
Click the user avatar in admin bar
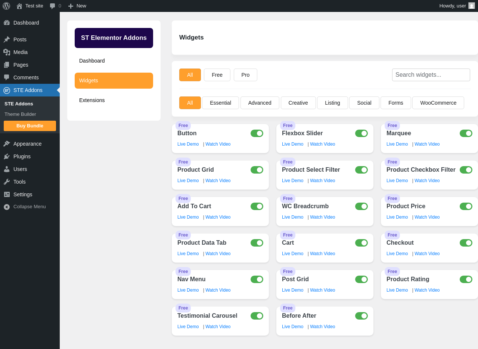click(x=472, y=6)
